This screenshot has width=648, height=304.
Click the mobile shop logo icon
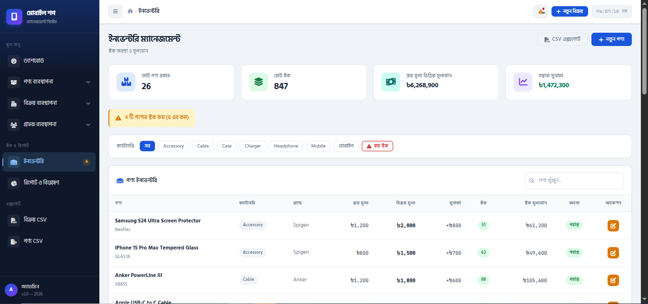[x=14, y=17]
